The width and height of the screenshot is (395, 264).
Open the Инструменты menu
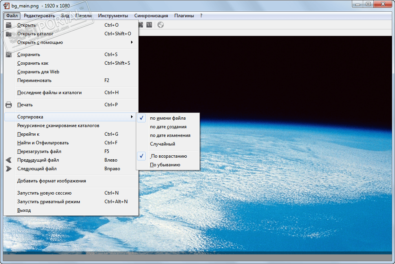113,16
